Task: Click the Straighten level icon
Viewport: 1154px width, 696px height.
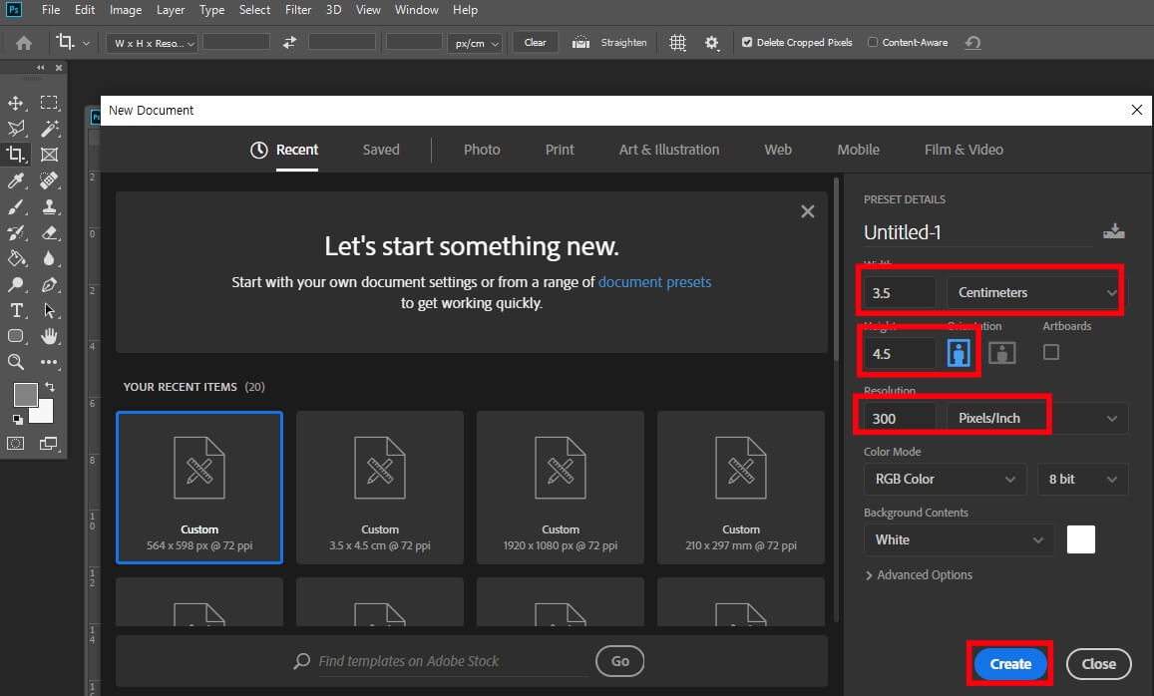Action: point(580,43)
